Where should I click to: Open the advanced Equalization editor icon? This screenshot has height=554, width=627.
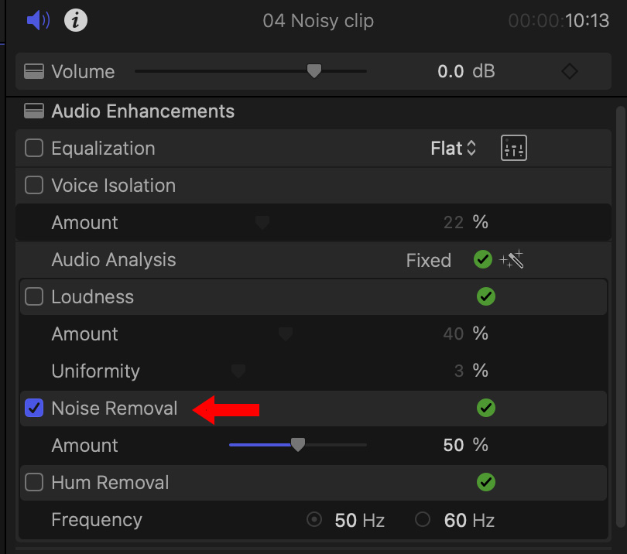coord(514,149)
